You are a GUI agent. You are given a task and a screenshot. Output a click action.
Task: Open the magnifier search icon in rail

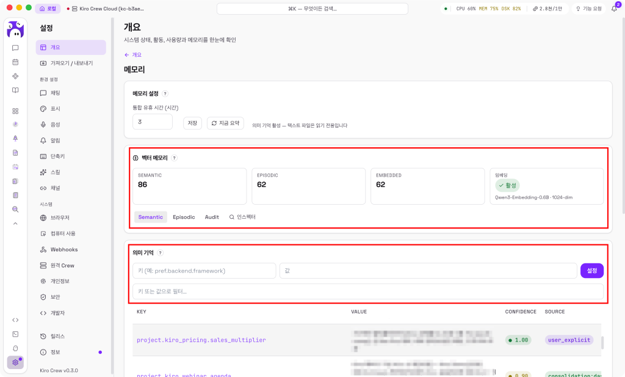tap(15, 209)
